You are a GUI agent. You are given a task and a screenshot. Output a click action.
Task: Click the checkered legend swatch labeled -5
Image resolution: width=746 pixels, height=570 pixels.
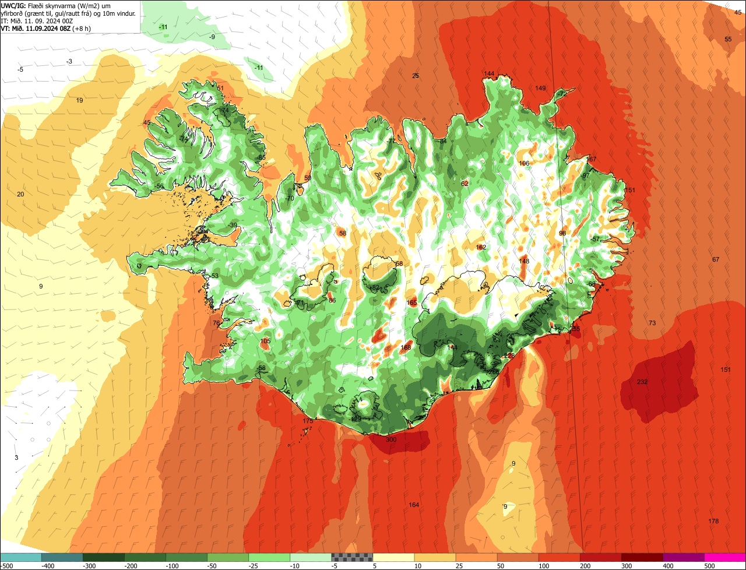[352, 557]
